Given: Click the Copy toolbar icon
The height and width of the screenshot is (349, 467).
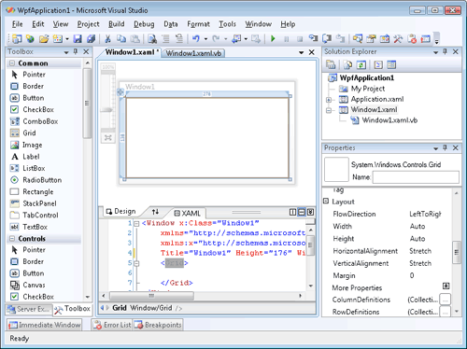Looking at the screenshot, I should [x=121, y=39].
